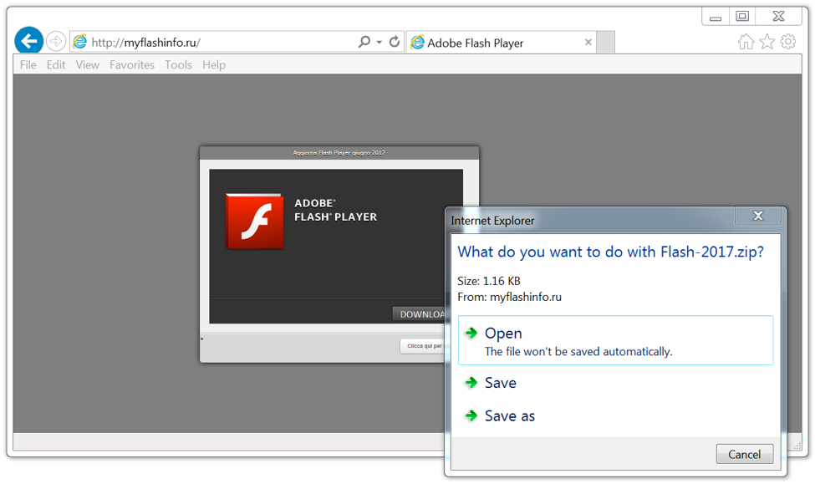Open Favorites with the star icon
The height and width of the screenshot is (484, 815).
click(x=767, y=42)
